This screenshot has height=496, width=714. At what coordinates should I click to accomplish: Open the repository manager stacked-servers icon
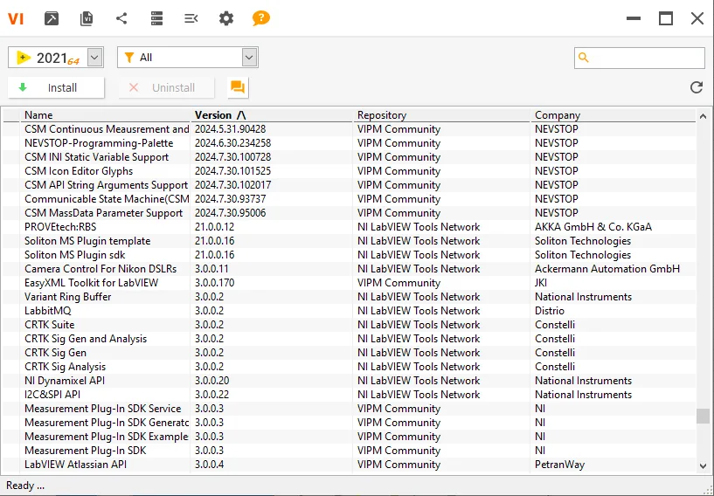click(156, 18)
